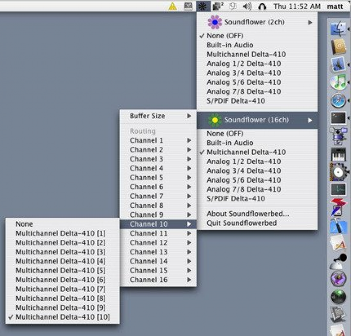Open About Soundflowerbed...
This screenshot has height=336, width=351.
[257, 214]
